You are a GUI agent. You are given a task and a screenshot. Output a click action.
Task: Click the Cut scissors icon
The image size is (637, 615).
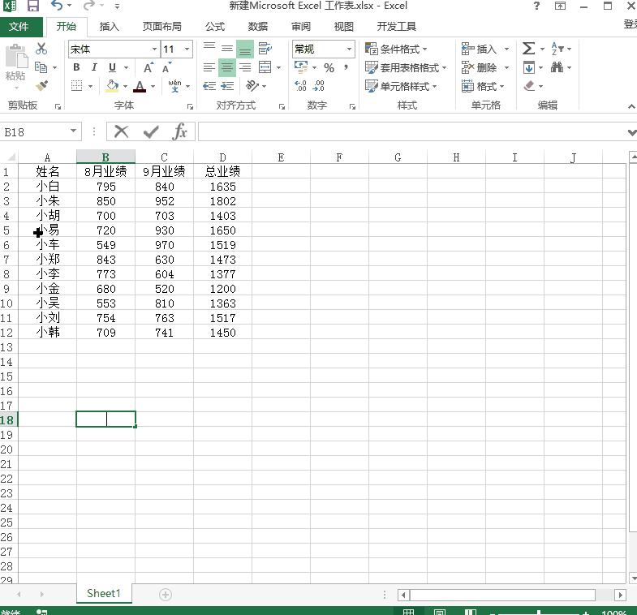(41, 49)
